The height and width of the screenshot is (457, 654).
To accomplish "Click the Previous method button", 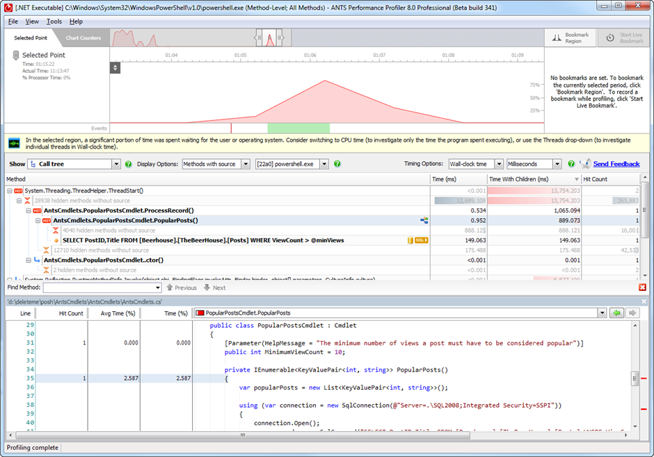I will click(x=182, y=288).
